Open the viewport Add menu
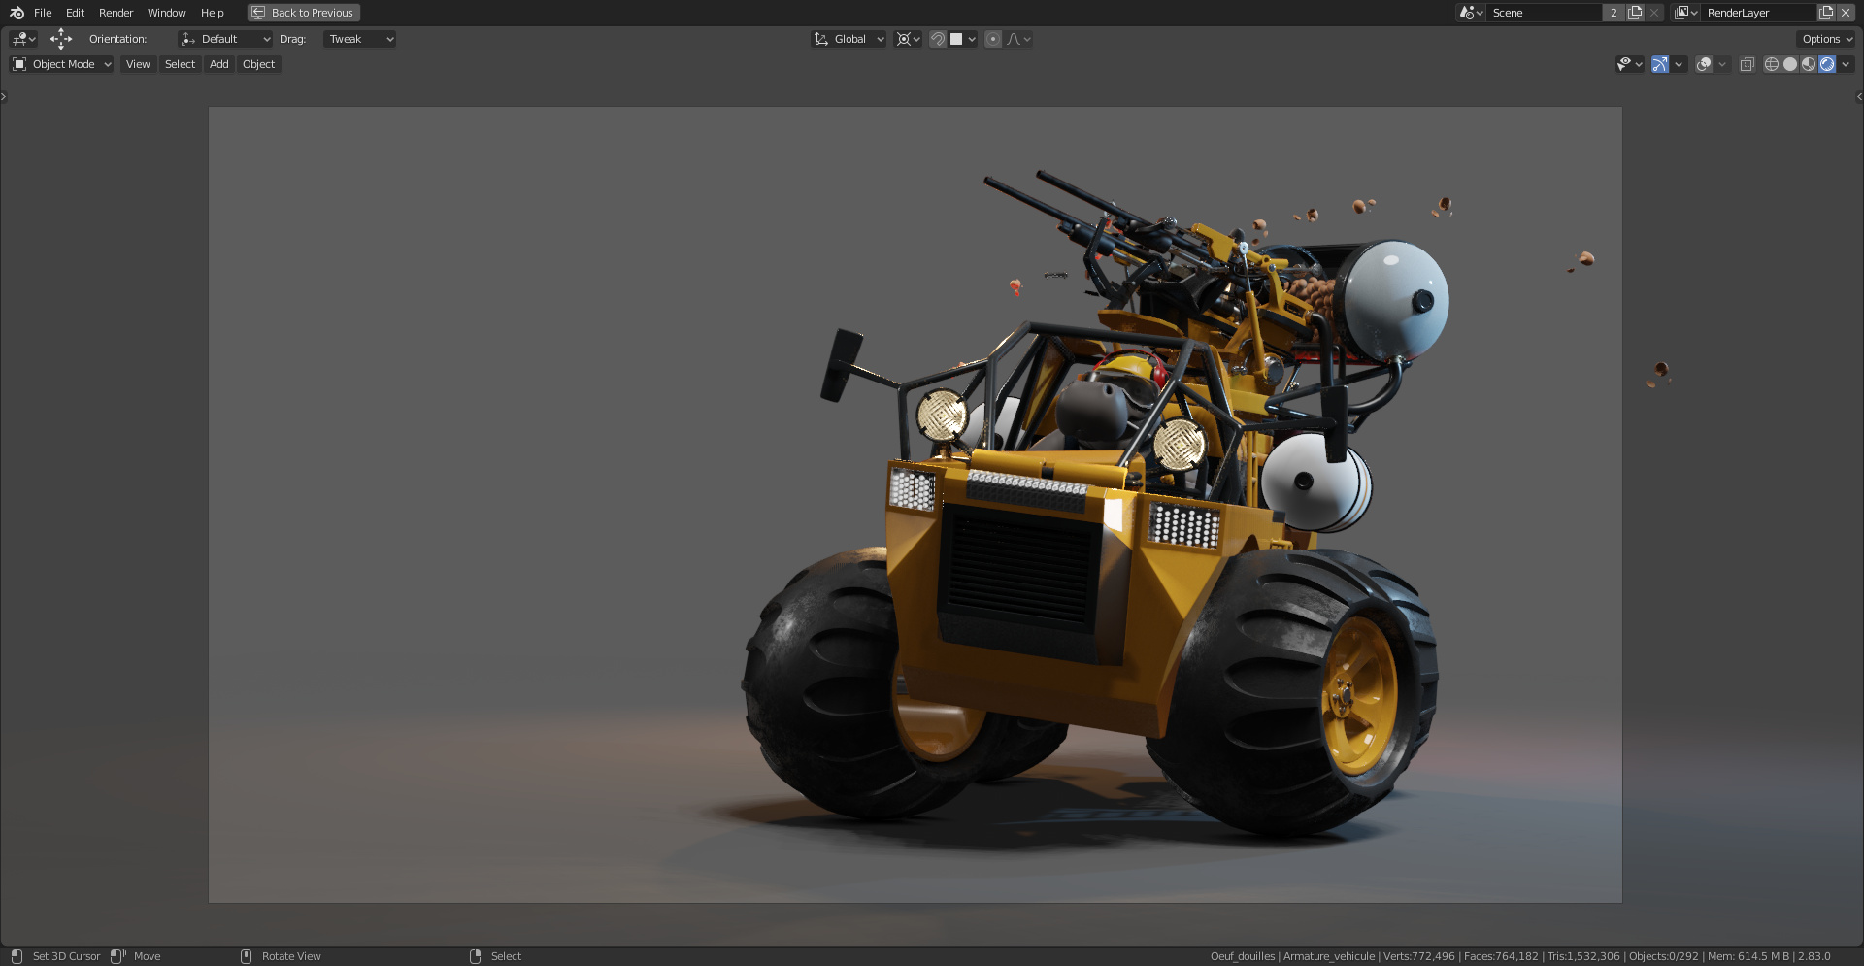The width and height of the screenshot is (1864, 966). pyautogui.click(x=219, y=64)
